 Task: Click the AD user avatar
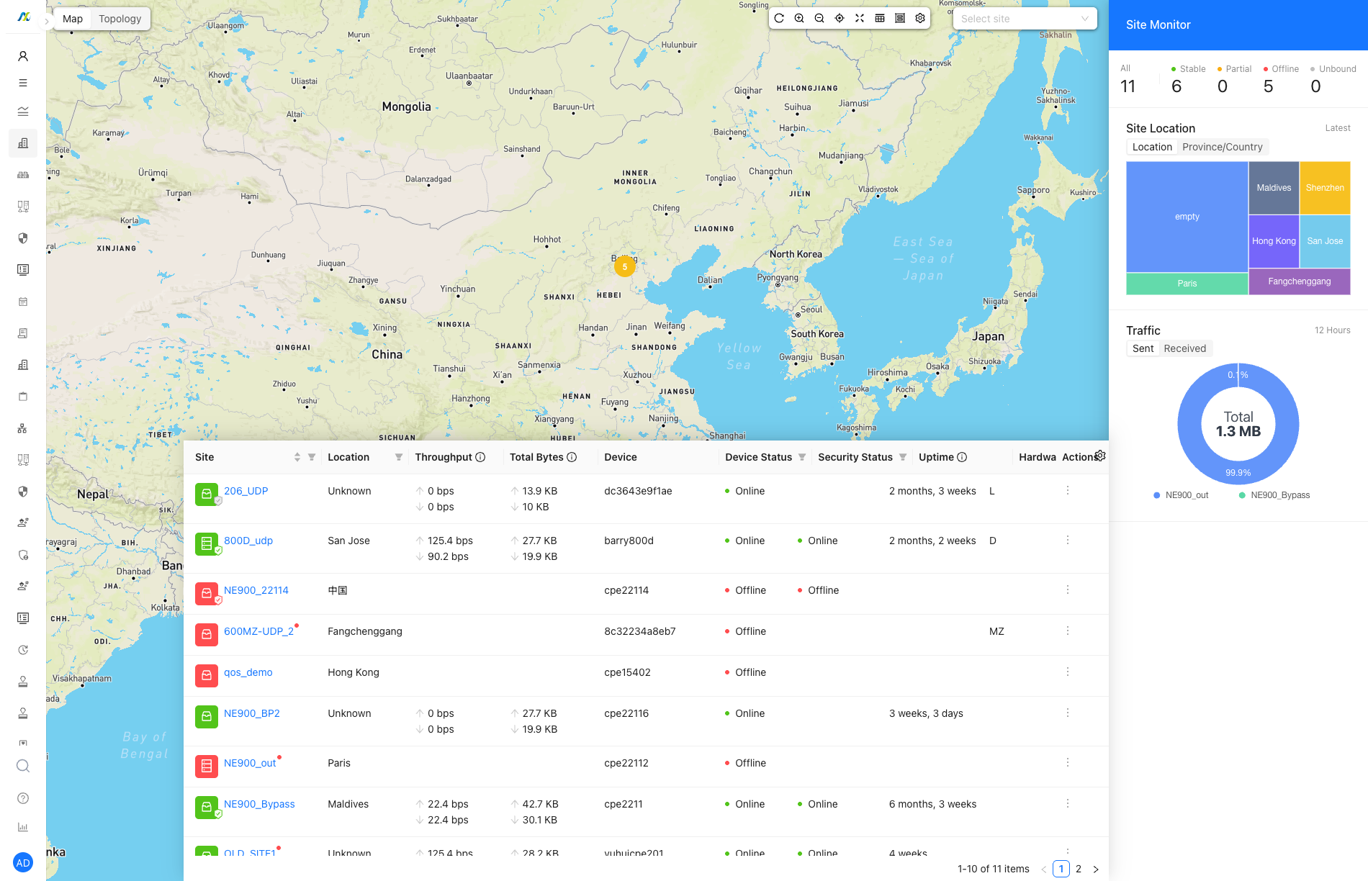coord(23,862)
